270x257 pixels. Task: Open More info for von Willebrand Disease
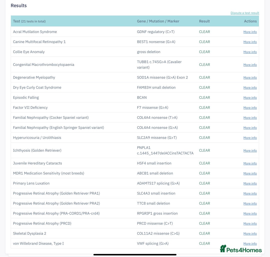pos(250,244)
